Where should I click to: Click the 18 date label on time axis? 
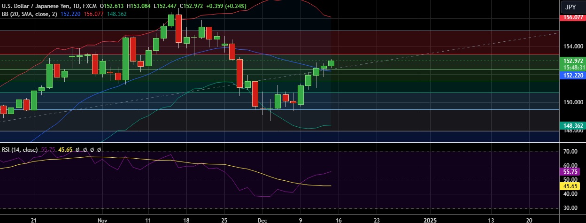pos(186,219)
